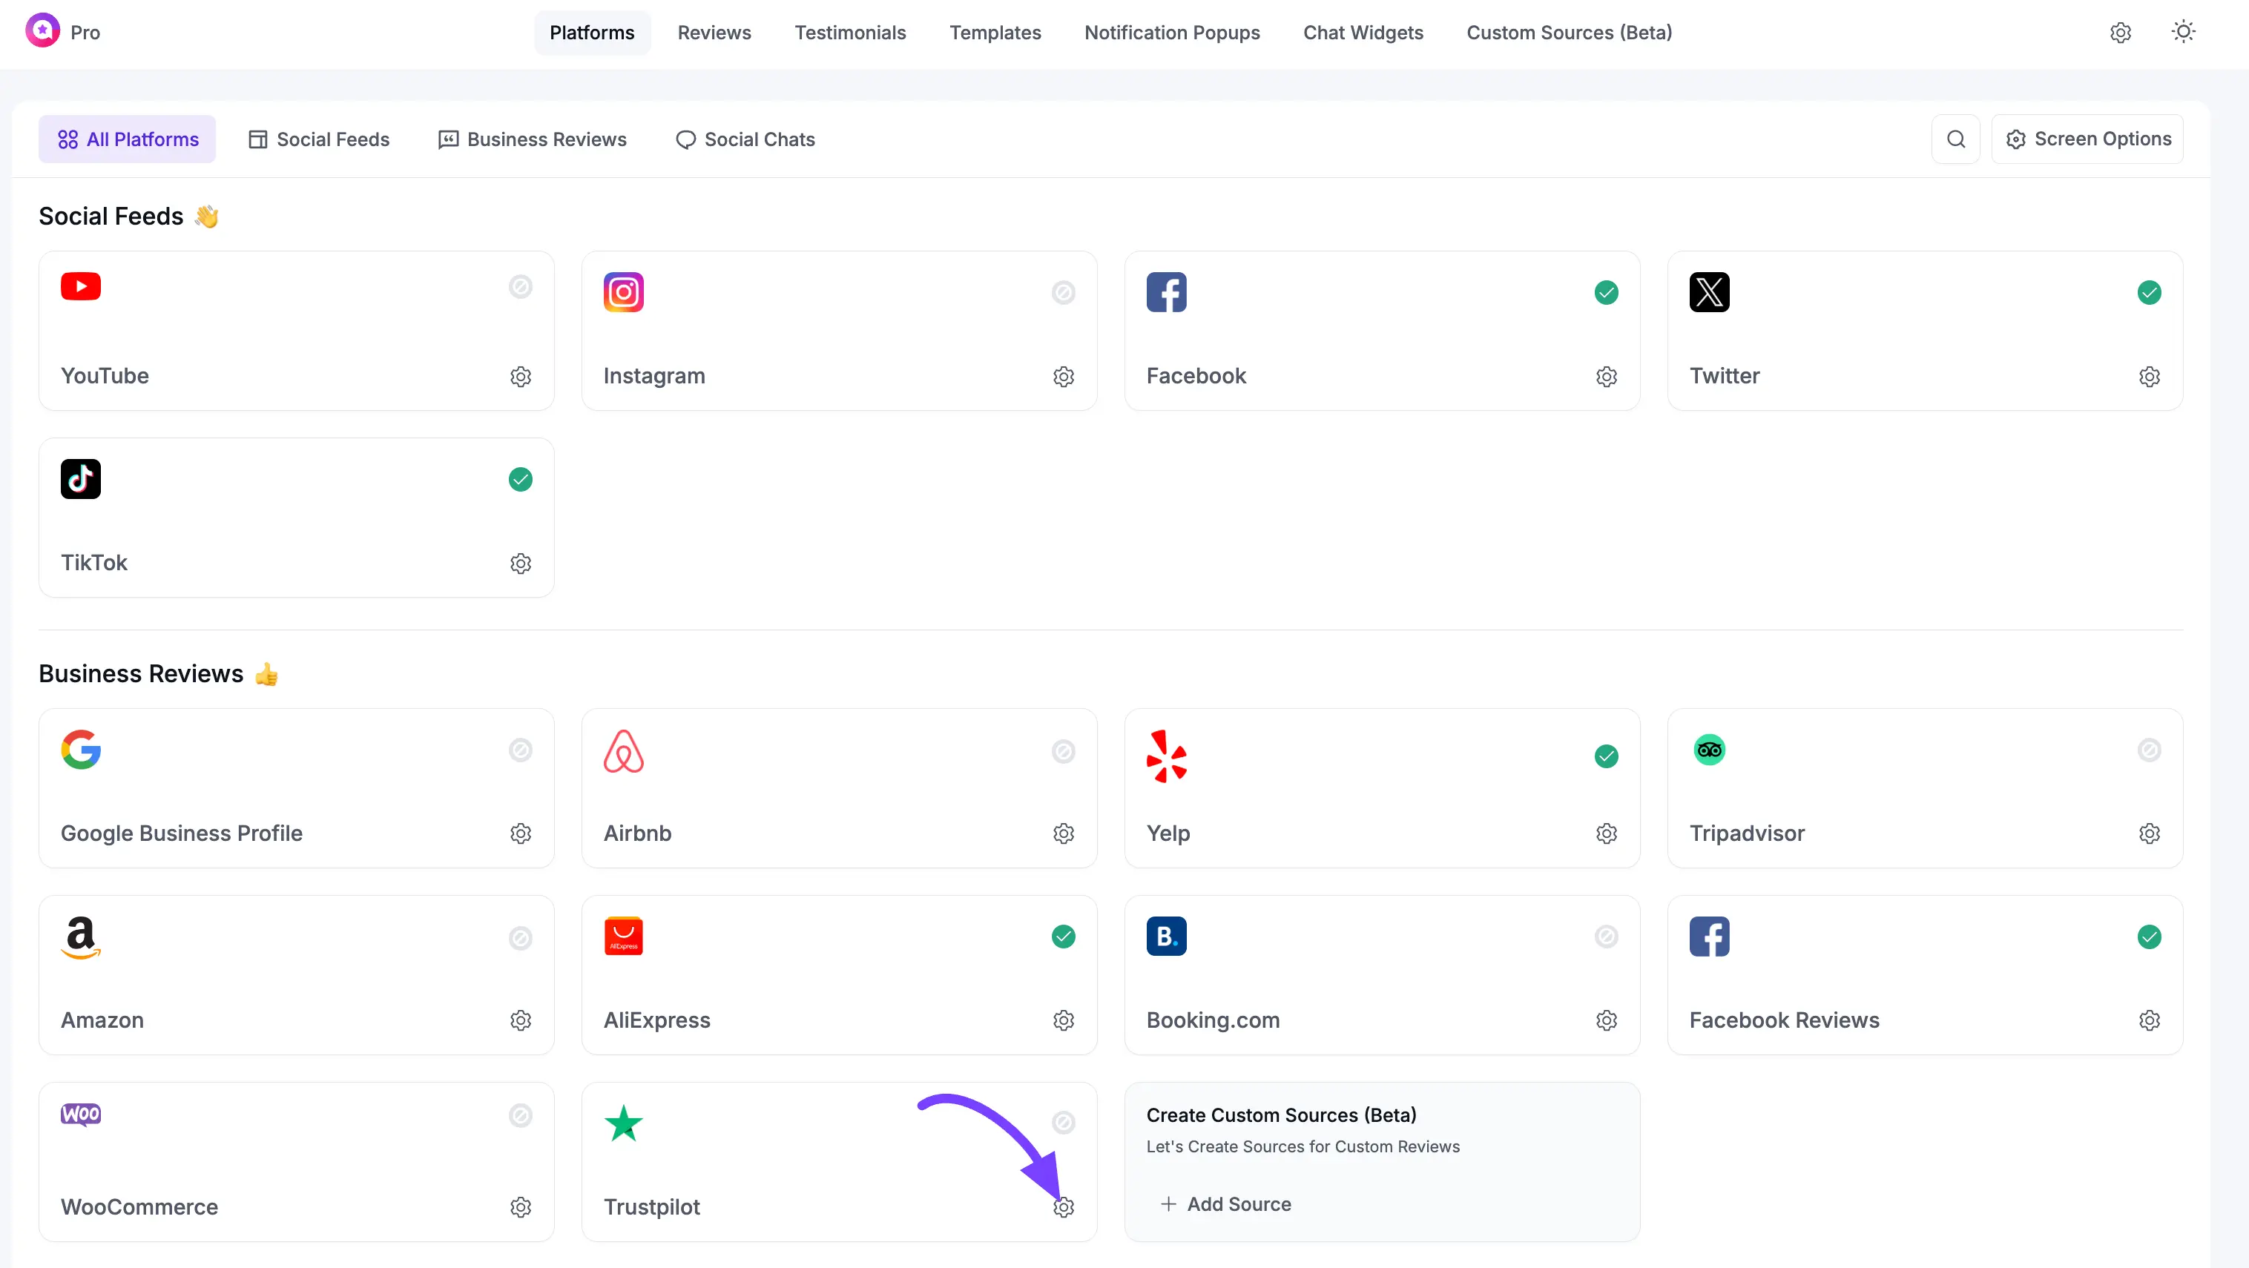The image size is (2249, 1268).
Task: Open Facebook Reviews settings gear
Action: pyautogui.click(x=2149, y=1020)
